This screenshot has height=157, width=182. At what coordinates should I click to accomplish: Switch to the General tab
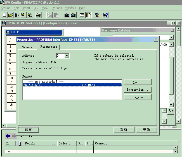pos(28,47)
